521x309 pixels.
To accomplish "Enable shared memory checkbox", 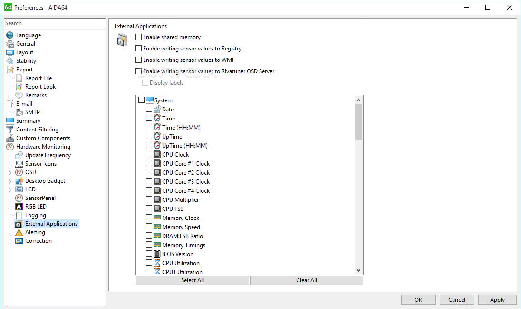I will [x=138, y=37].
